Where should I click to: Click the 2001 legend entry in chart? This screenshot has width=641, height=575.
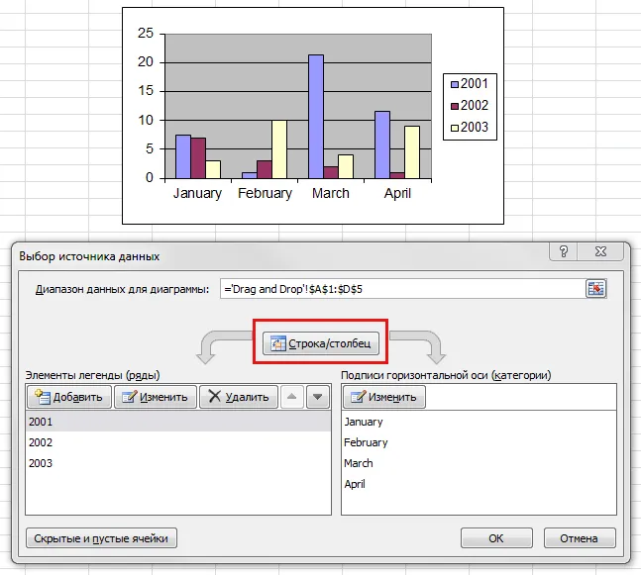point(470,84)
